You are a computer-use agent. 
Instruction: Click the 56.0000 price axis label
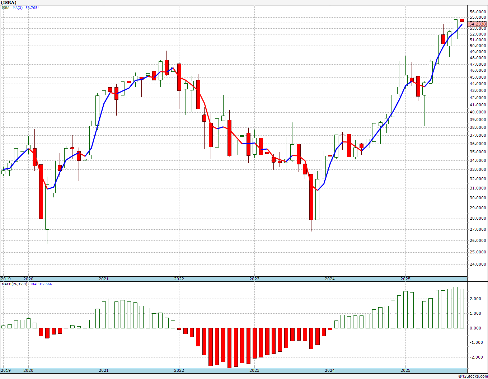tap(478, 12)
